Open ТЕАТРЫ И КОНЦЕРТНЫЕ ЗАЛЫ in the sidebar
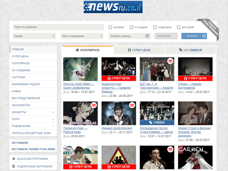 pyautogui.click(x=33, y=133)
